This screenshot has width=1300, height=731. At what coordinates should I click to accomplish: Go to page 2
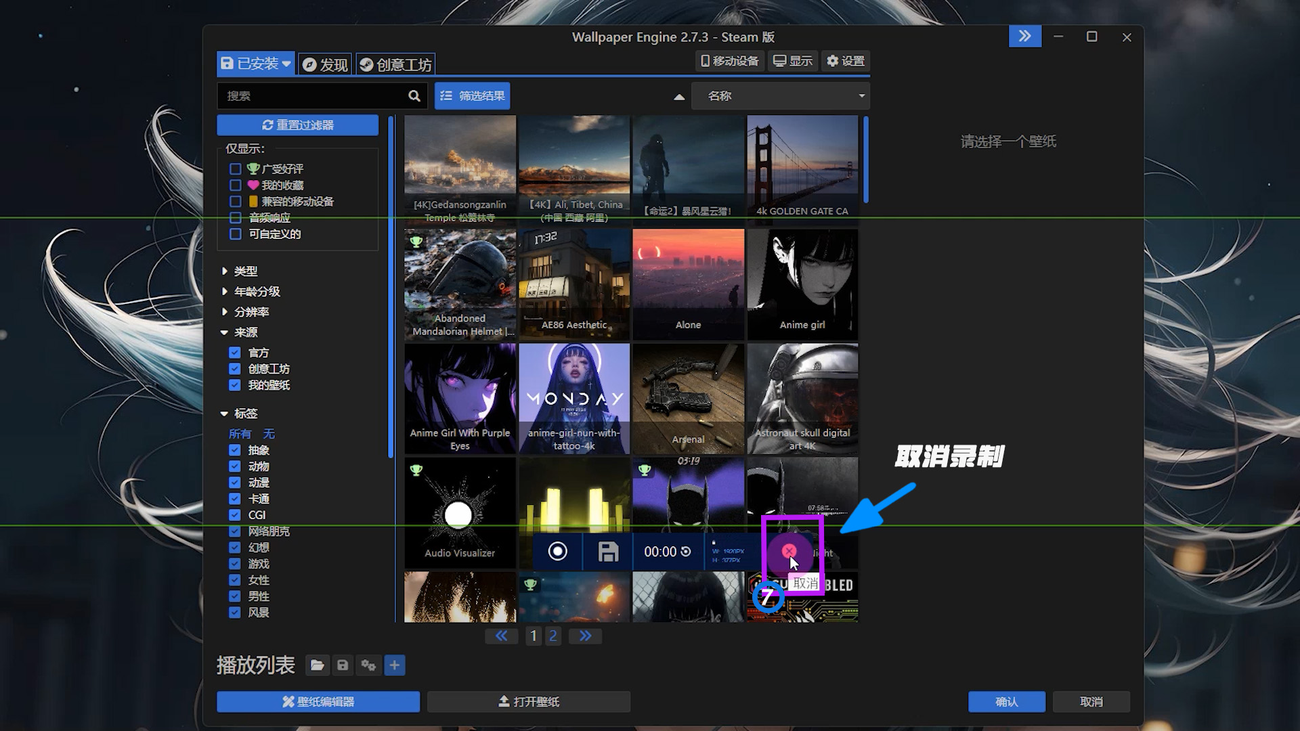(553, 636)
